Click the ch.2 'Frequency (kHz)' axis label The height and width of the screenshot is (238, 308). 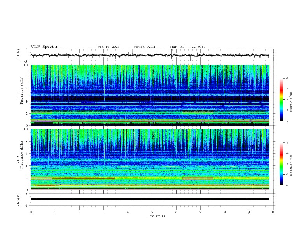click(22, 154)
